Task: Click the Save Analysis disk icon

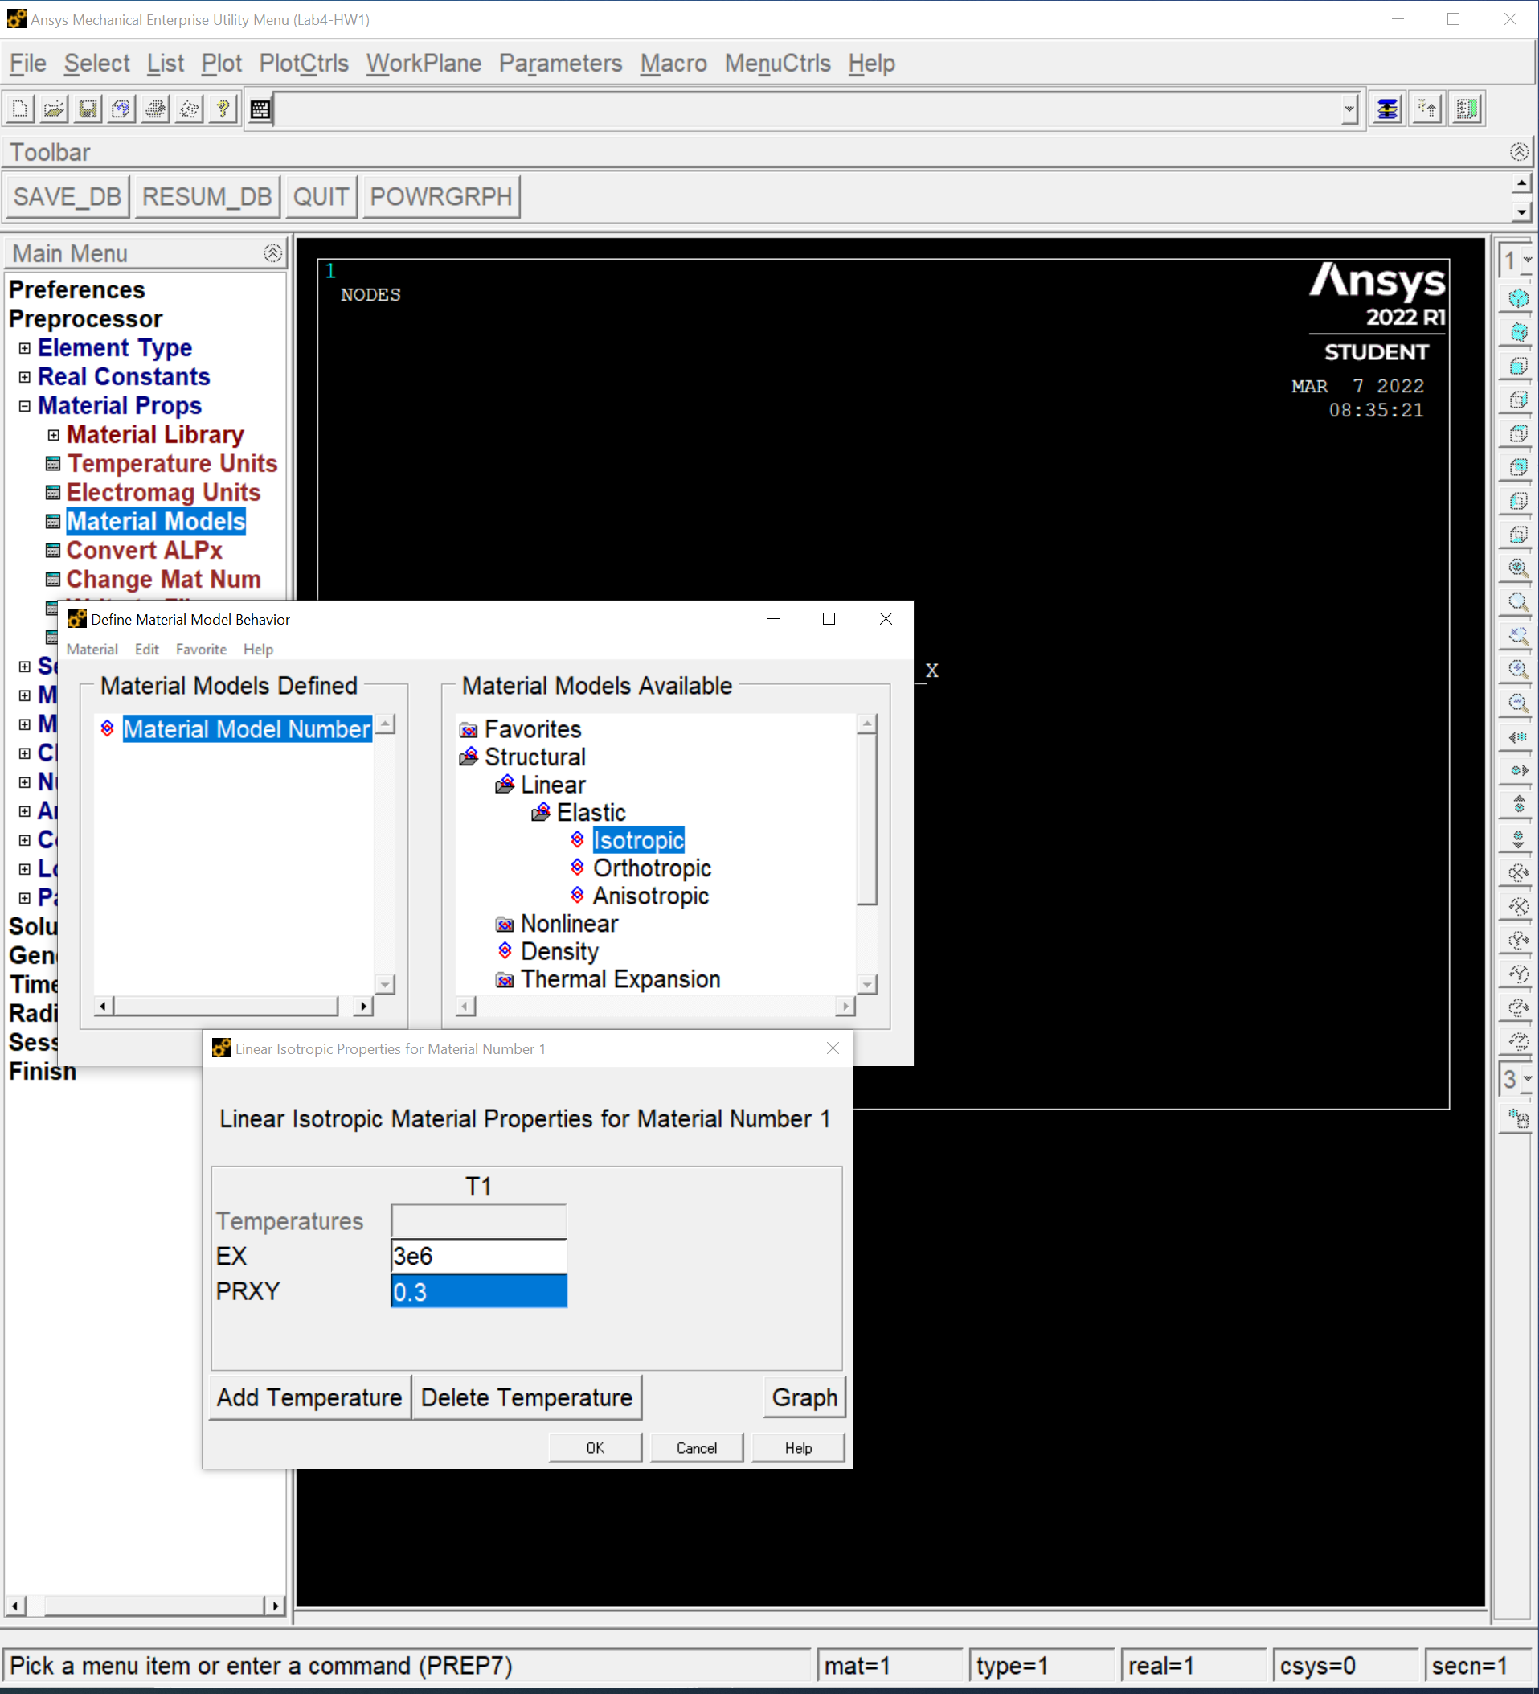Action: tap(88, 109)
